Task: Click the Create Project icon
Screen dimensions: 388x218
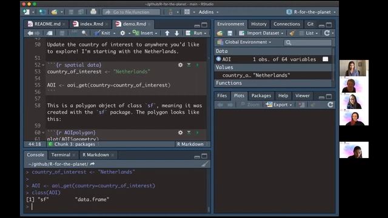Action: pyautogui.click(x=42, y=12)
